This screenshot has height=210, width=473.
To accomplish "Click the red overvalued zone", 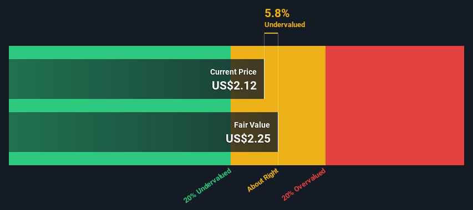I will [x=395, y=106].
